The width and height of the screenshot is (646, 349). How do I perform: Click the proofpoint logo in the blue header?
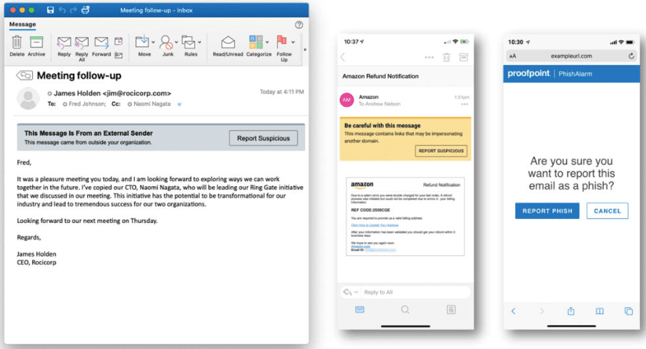pyautogui.click(x=528, y=73)
